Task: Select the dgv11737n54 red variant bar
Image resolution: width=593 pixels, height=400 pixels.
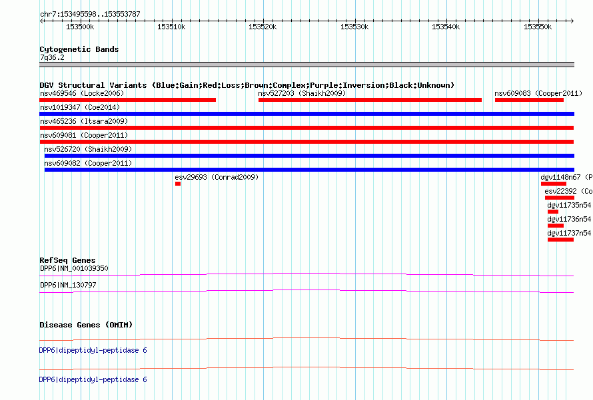Action: (x=560, y=240)
